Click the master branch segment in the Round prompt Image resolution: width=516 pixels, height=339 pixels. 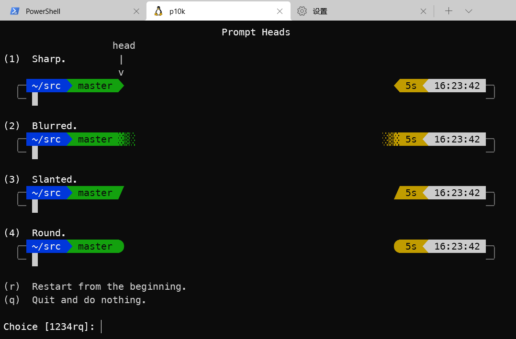point(95,246)
